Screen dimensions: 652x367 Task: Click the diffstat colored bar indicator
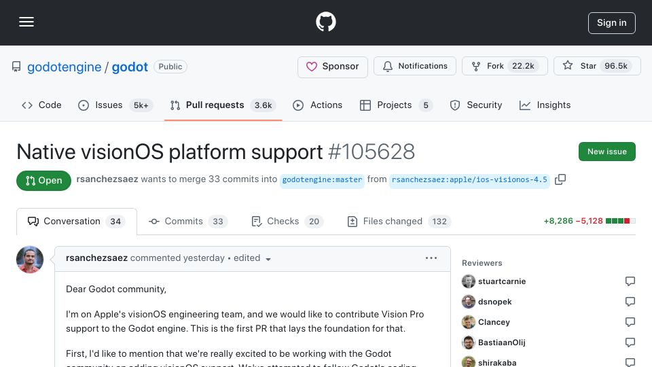tap(620, 221)
